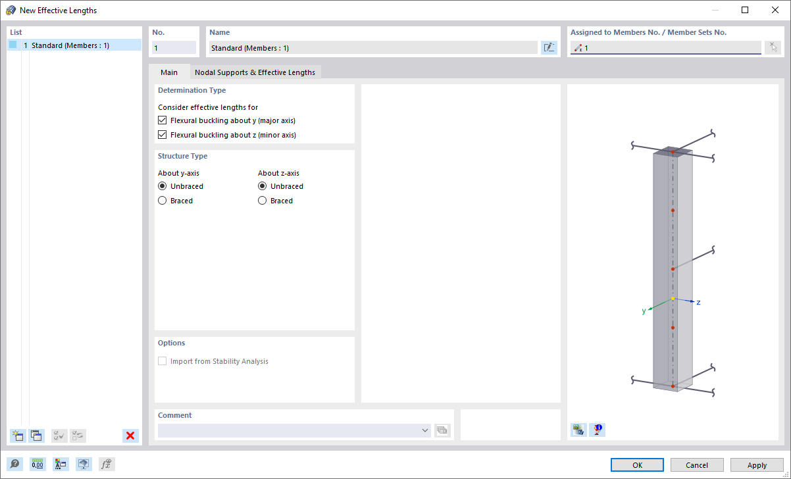The image size is (791, 479).
Task: Open the graphic view settings icon bottom right
Action: point(578,430)
